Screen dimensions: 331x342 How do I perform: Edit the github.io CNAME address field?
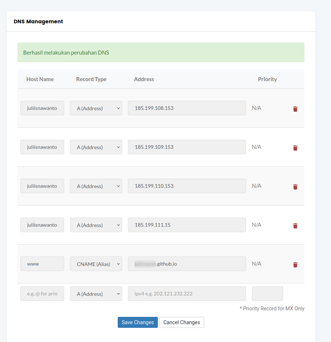(x=187, y=264)
